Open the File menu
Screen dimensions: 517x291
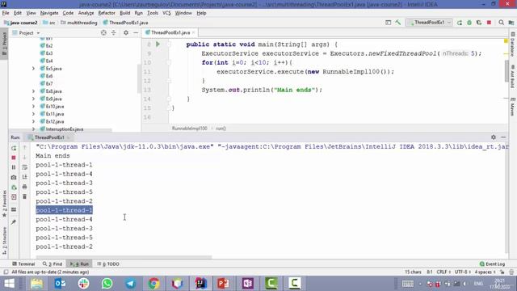pyautogui.click(x=6, y=13)
